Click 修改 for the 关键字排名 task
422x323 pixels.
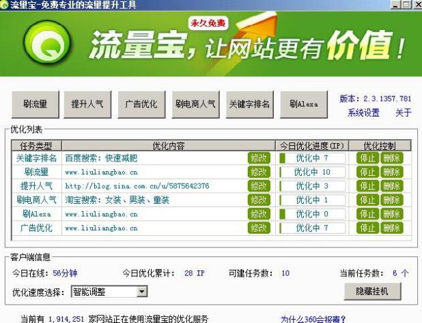[x=259, y=158]
